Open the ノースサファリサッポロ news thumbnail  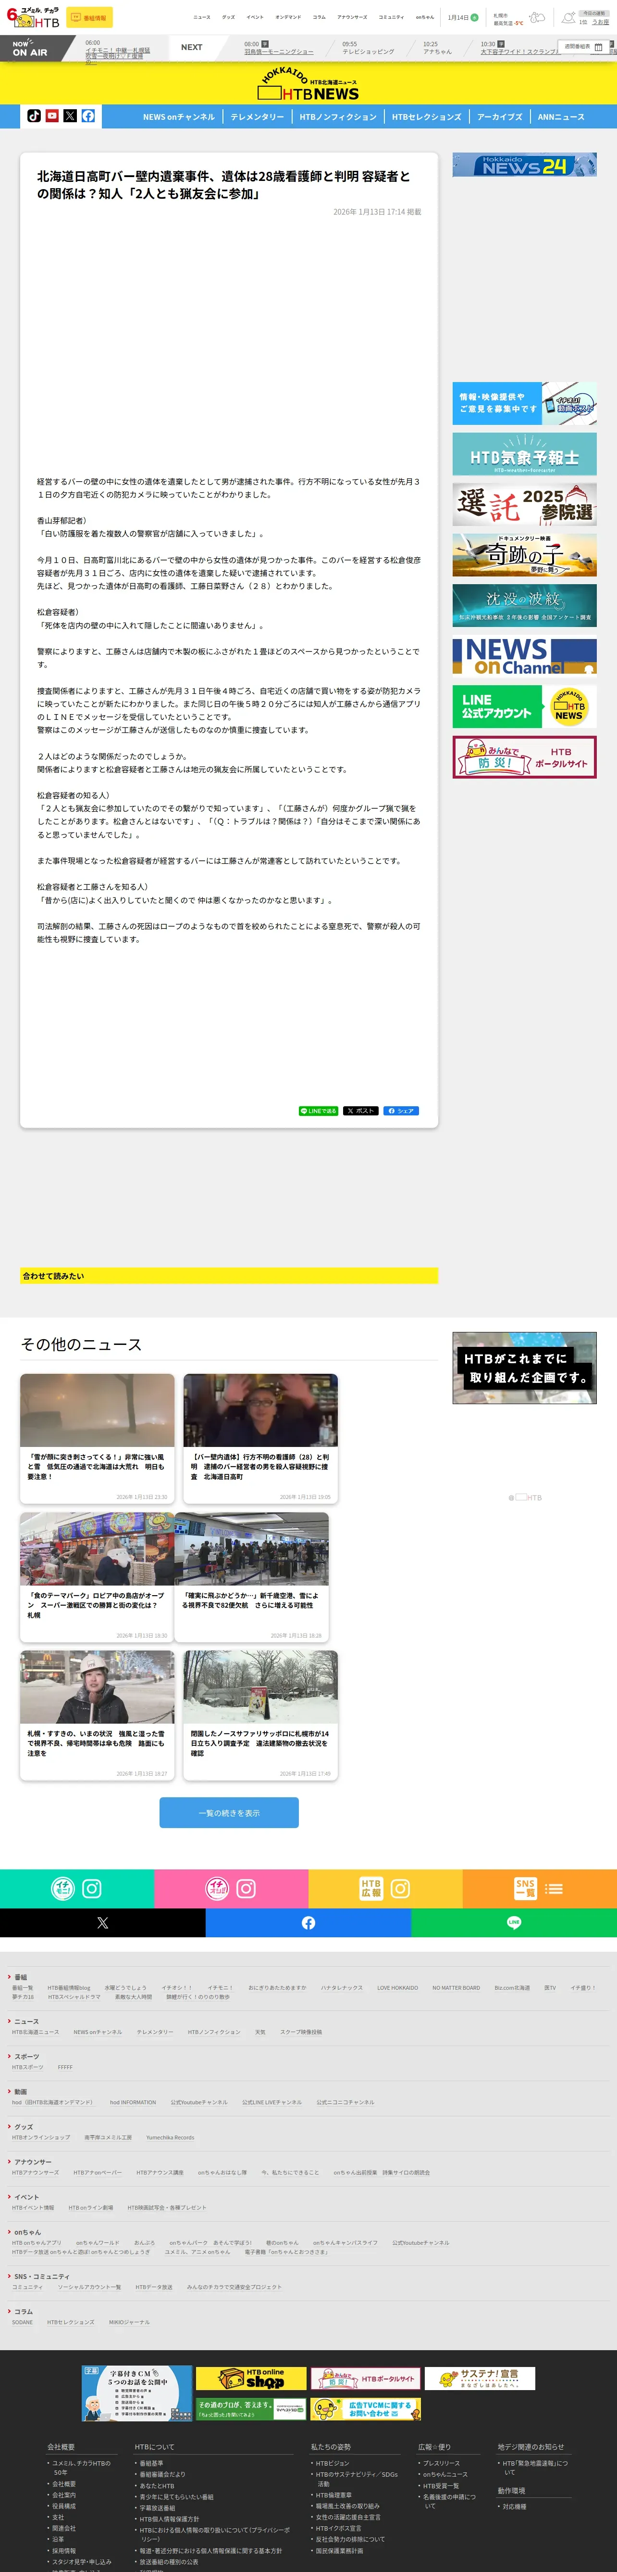click(x=260, y=1687)
